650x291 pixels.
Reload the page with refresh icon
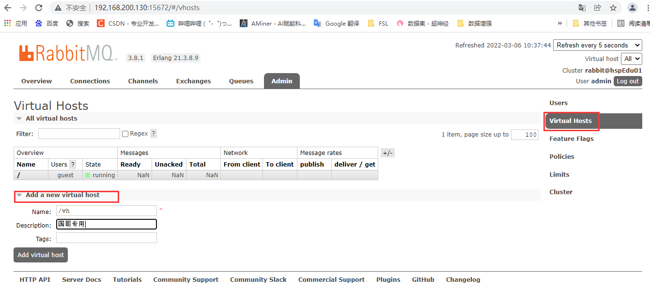[x=39, y=8]
